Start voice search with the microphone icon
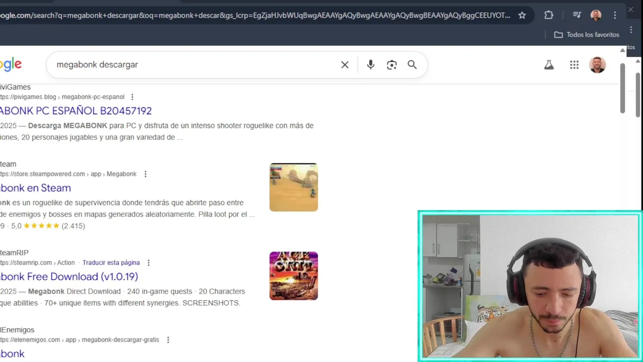Screen dimensions: 643x362 [371, 65]
